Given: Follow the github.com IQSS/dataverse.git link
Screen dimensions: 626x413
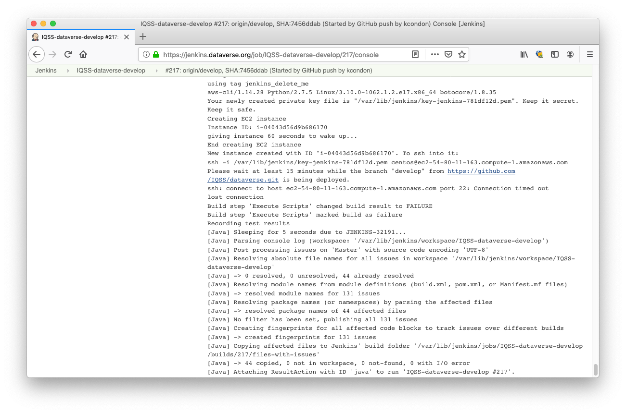Looking at the screenshot, I should [482, 171].
